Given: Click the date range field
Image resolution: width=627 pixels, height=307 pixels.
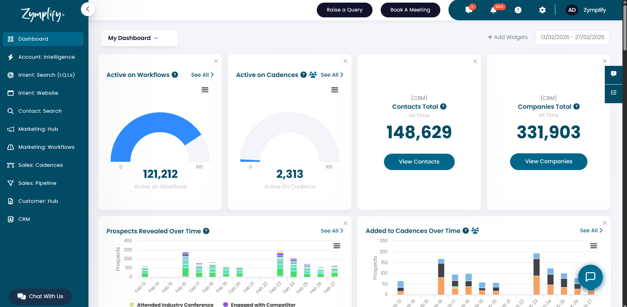Looking at the screenshot, I should click(x=572, y=37).
